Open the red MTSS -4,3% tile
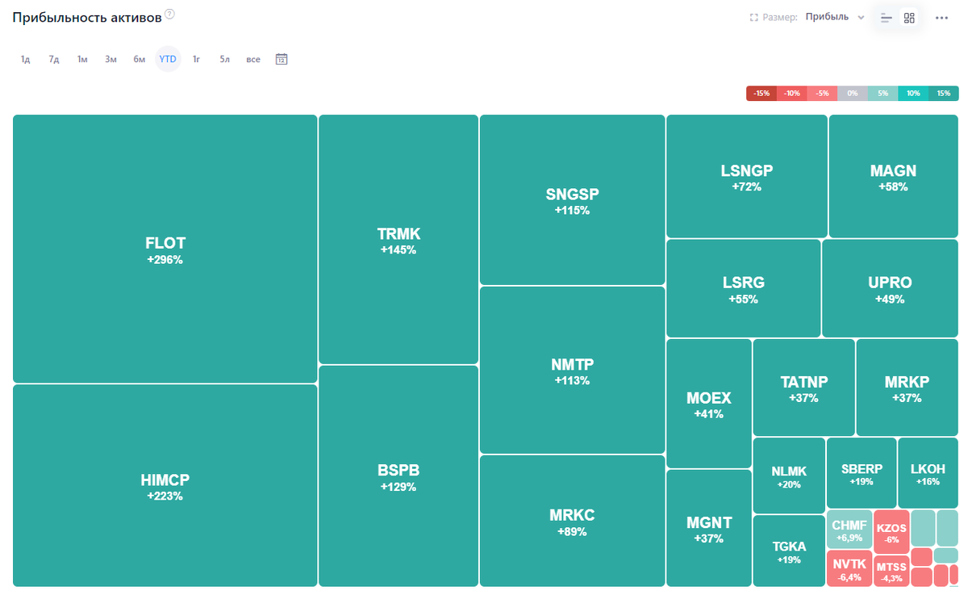 (892, 570)
